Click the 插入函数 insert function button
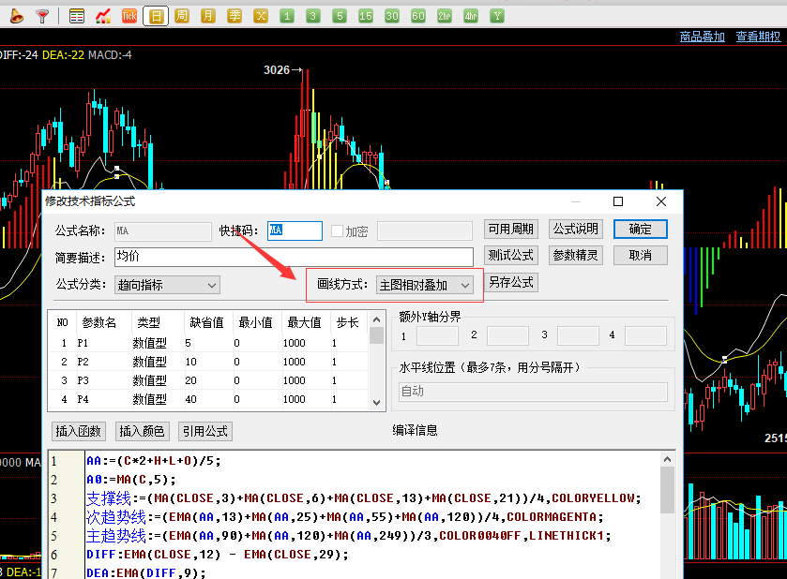 click(x=78, y=431)
